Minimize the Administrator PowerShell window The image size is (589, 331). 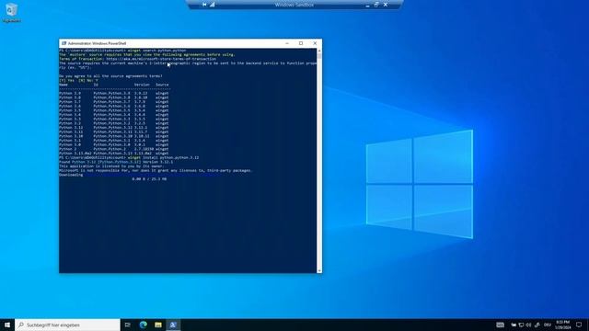[287, 43]
